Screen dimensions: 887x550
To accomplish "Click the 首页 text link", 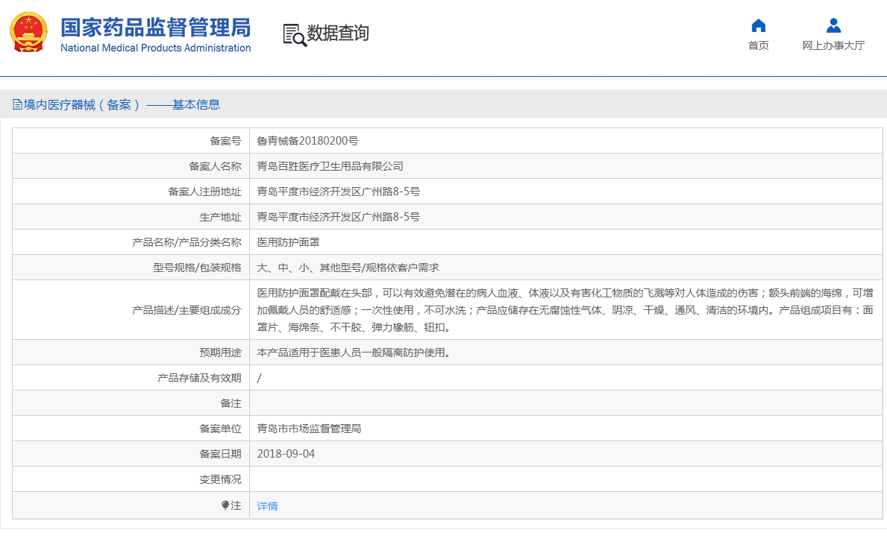I will point(758,45).
